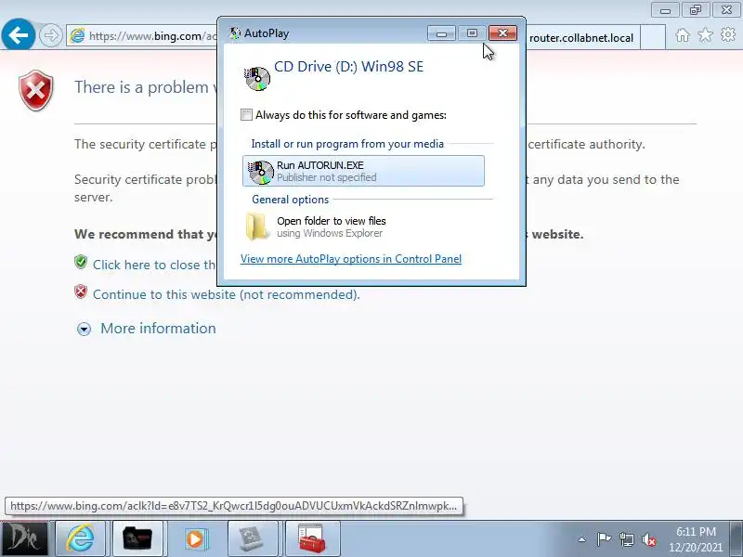Show hidden tray icons arrow
743x557 pixels.
(x=582, y=539)
